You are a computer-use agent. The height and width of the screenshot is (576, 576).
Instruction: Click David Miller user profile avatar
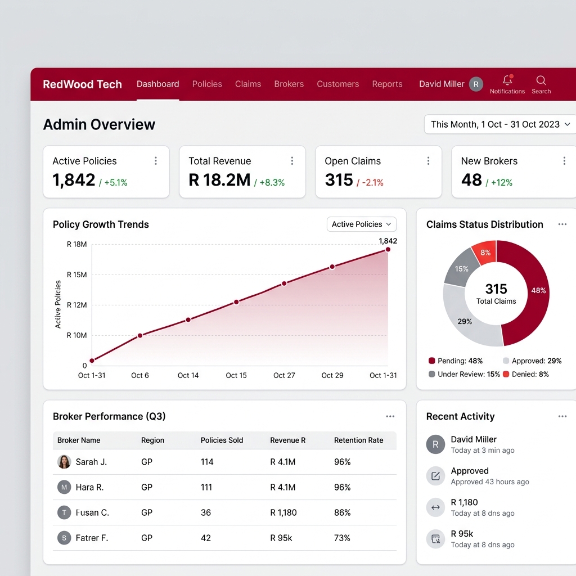[476, 84]
